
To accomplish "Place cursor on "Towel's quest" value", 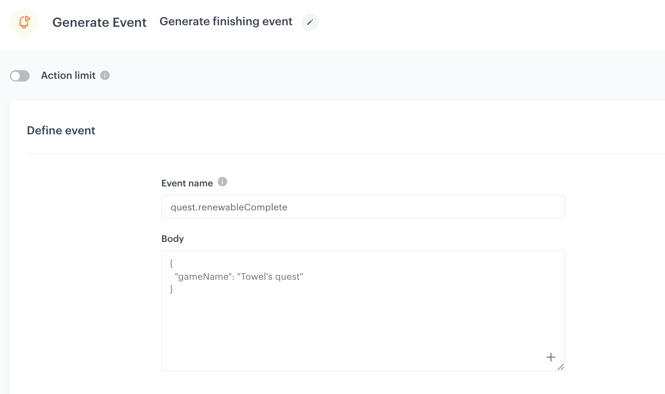I will [270, 277].
